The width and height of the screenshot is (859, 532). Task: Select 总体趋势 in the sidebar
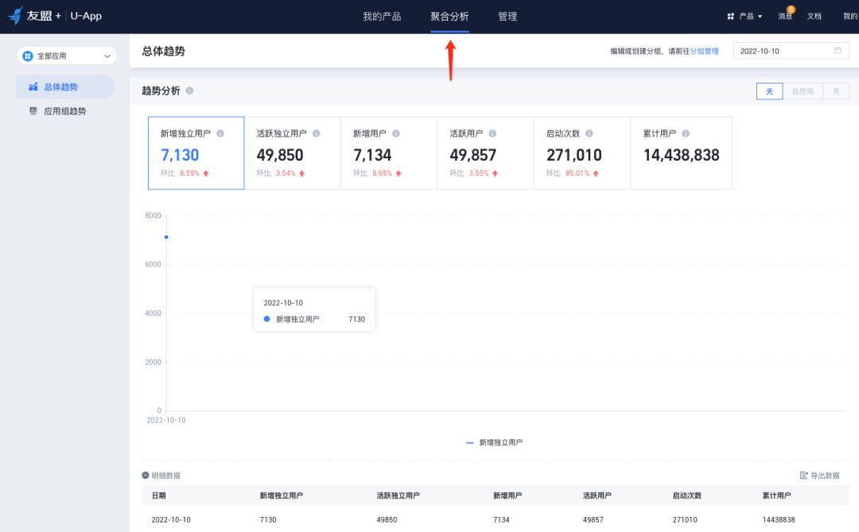[66, 87]
